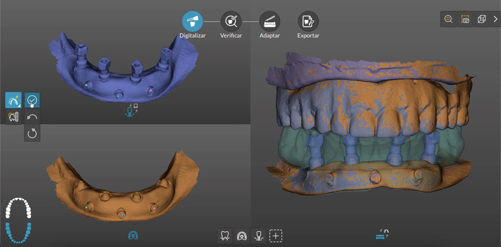Capture a screenshot with the camera icon
This screenshot has height=247, width=501.
point(465,19)
